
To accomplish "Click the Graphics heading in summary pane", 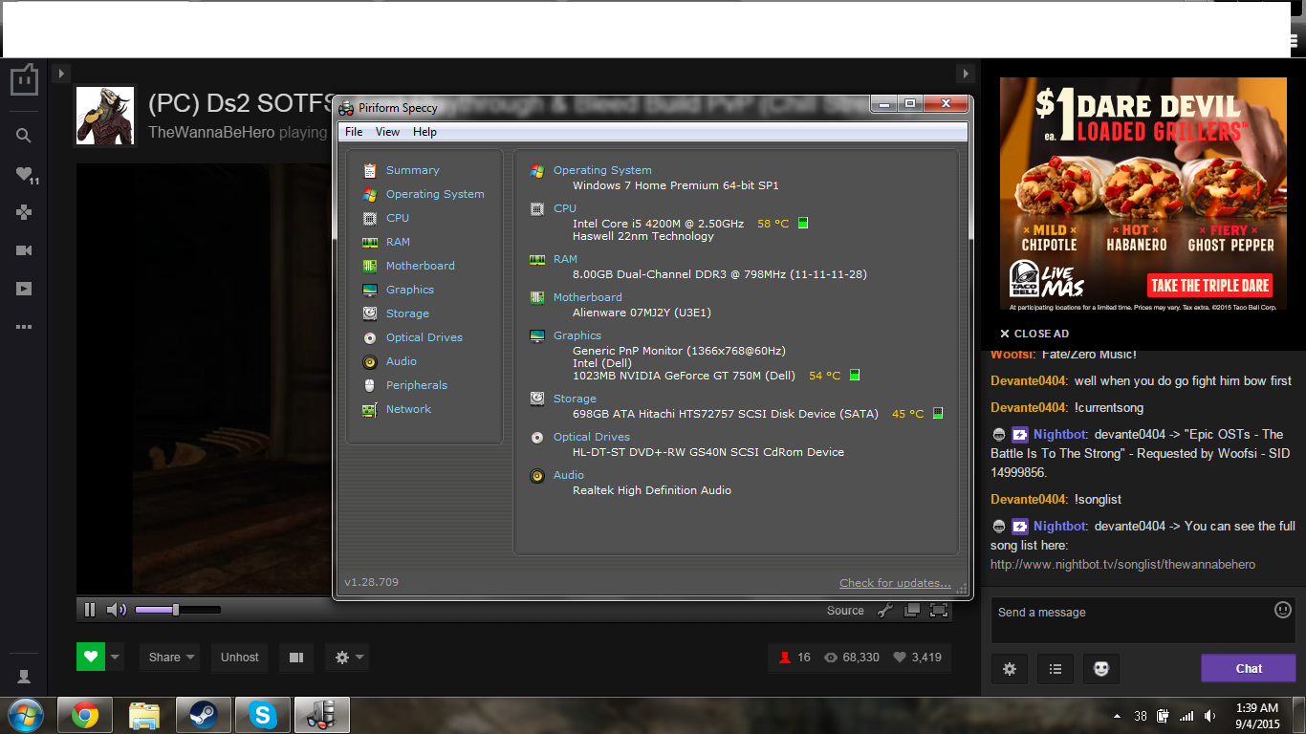I will pos(577,335).
